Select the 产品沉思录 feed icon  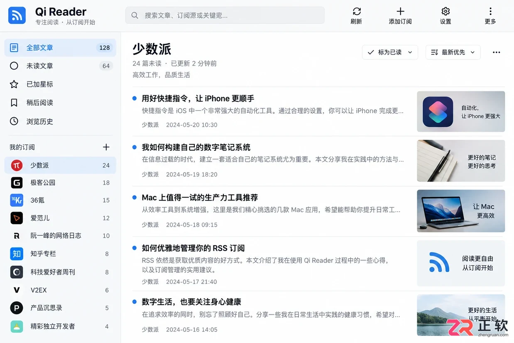[x=17, y=308]
